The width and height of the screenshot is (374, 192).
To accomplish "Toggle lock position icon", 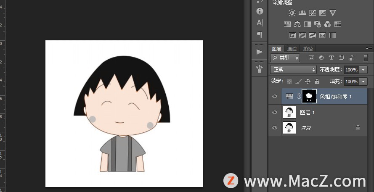I will click(308, 82).
